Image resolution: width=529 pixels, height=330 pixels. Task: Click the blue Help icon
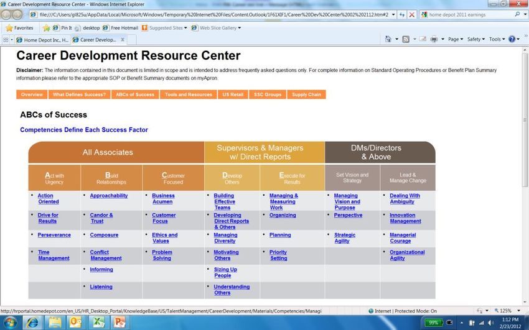(512, 39)
